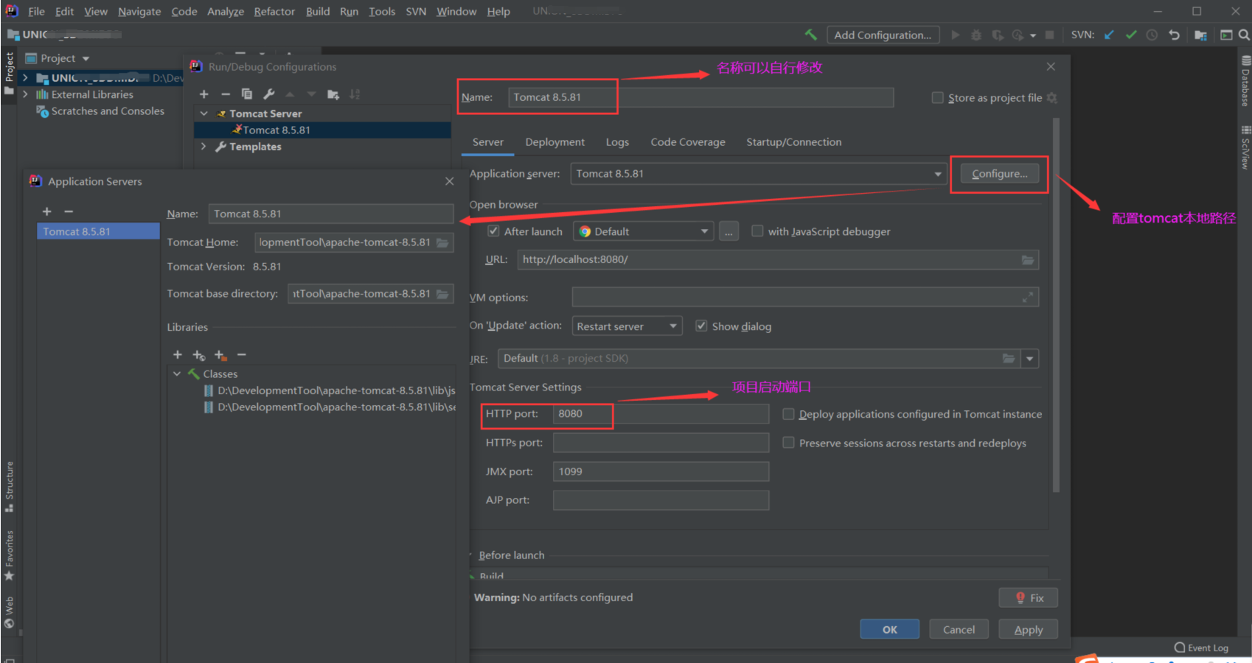Remove application server with minus icon

69,211
